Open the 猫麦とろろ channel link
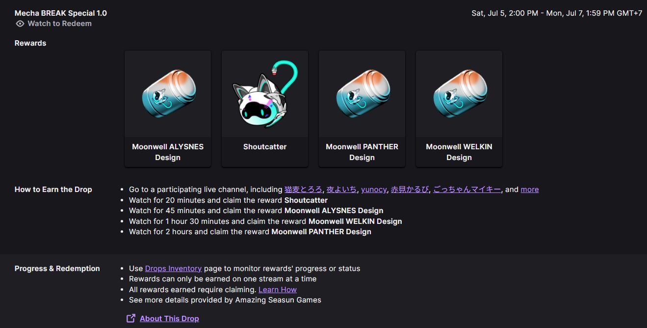This screenshot has height=328, width=647. [303, 190]
